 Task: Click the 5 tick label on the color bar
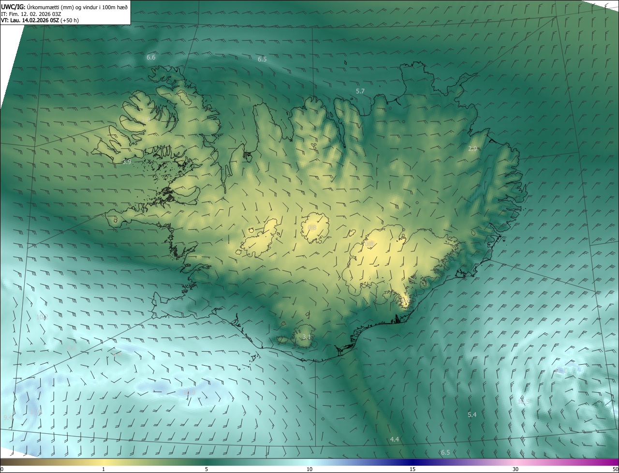pyautogui.click(x=206, y=469)
